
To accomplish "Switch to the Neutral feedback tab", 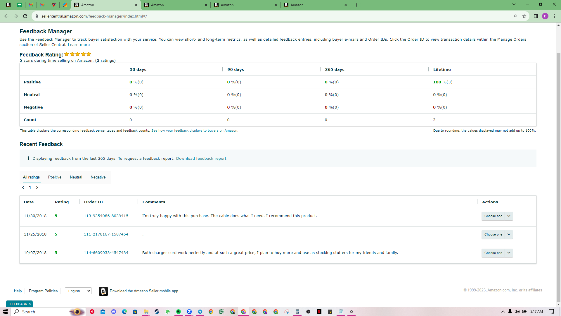I will click(76, 177).
